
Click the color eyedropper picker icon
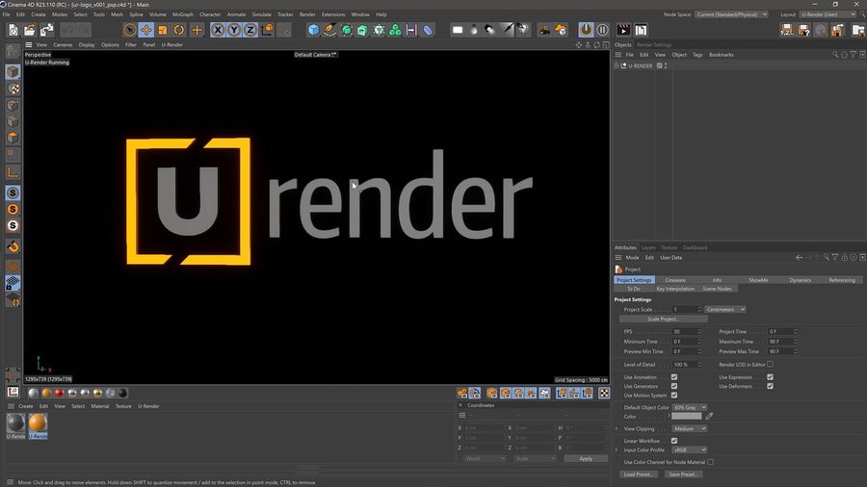pyautogui.click(x=709, y=417)
